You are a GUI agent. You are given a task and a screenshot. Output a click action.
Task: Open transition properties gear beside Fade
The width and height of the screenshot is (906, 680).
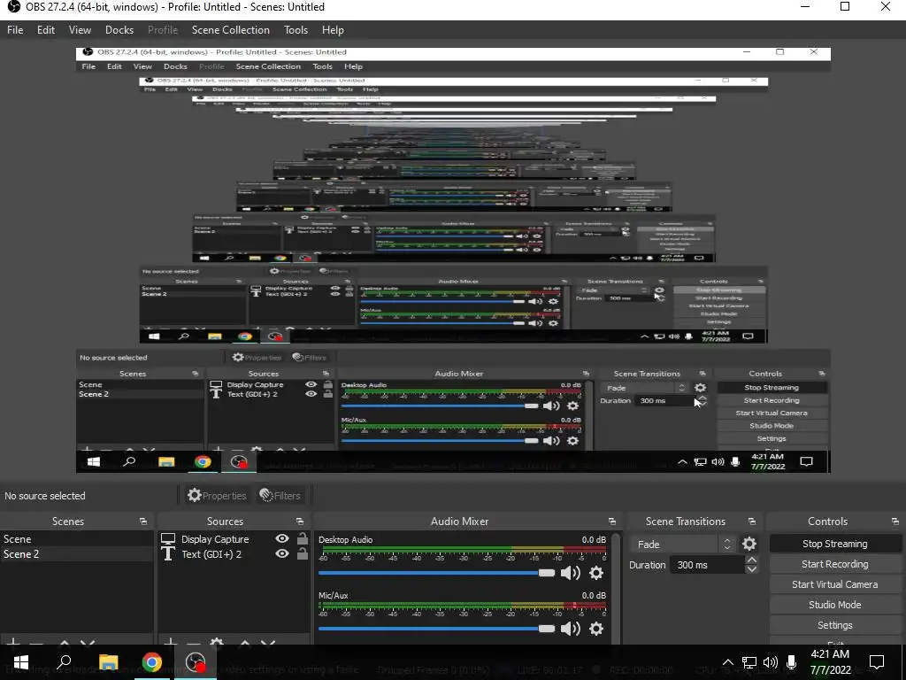tap(749, 545)
